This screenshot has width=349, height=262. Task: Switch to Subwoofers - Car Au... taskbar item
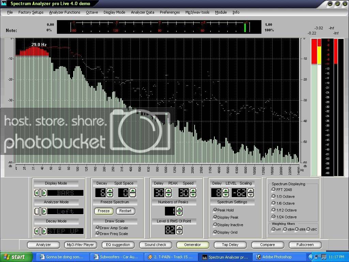(x=117, y=257)
